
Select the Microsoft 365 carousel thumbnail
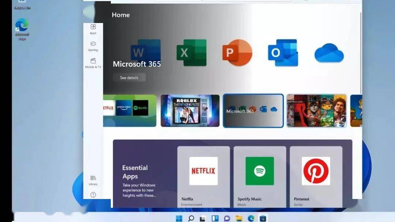click(253, 111)
